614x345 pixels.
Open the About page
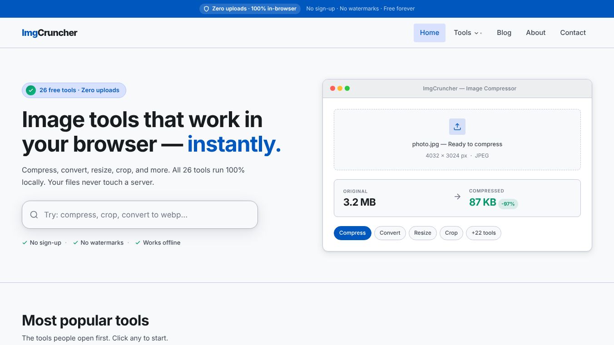536,33
